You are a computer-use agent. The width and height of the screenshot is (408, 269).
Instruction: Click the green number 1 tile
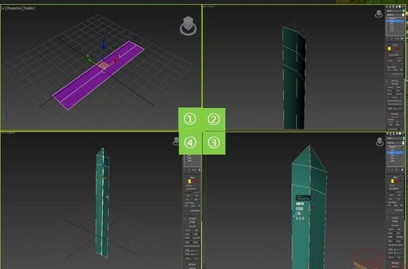(190, 119)
